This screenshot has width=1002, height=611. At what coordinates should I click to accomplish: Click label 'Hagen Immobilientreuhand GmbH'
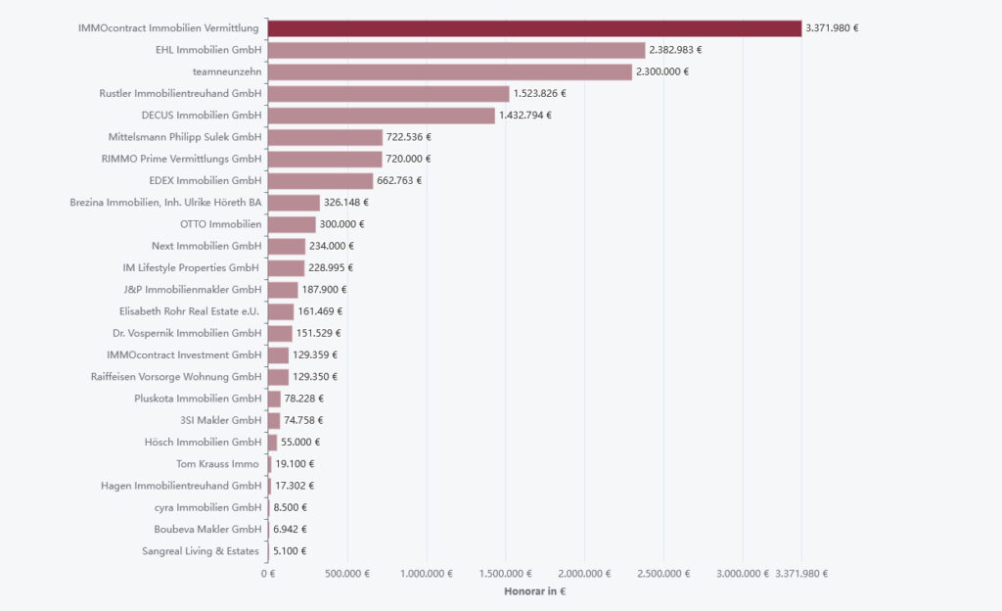181,485
